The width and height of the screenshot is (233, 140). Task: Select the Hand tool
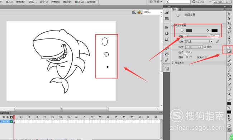pos(229,89)
